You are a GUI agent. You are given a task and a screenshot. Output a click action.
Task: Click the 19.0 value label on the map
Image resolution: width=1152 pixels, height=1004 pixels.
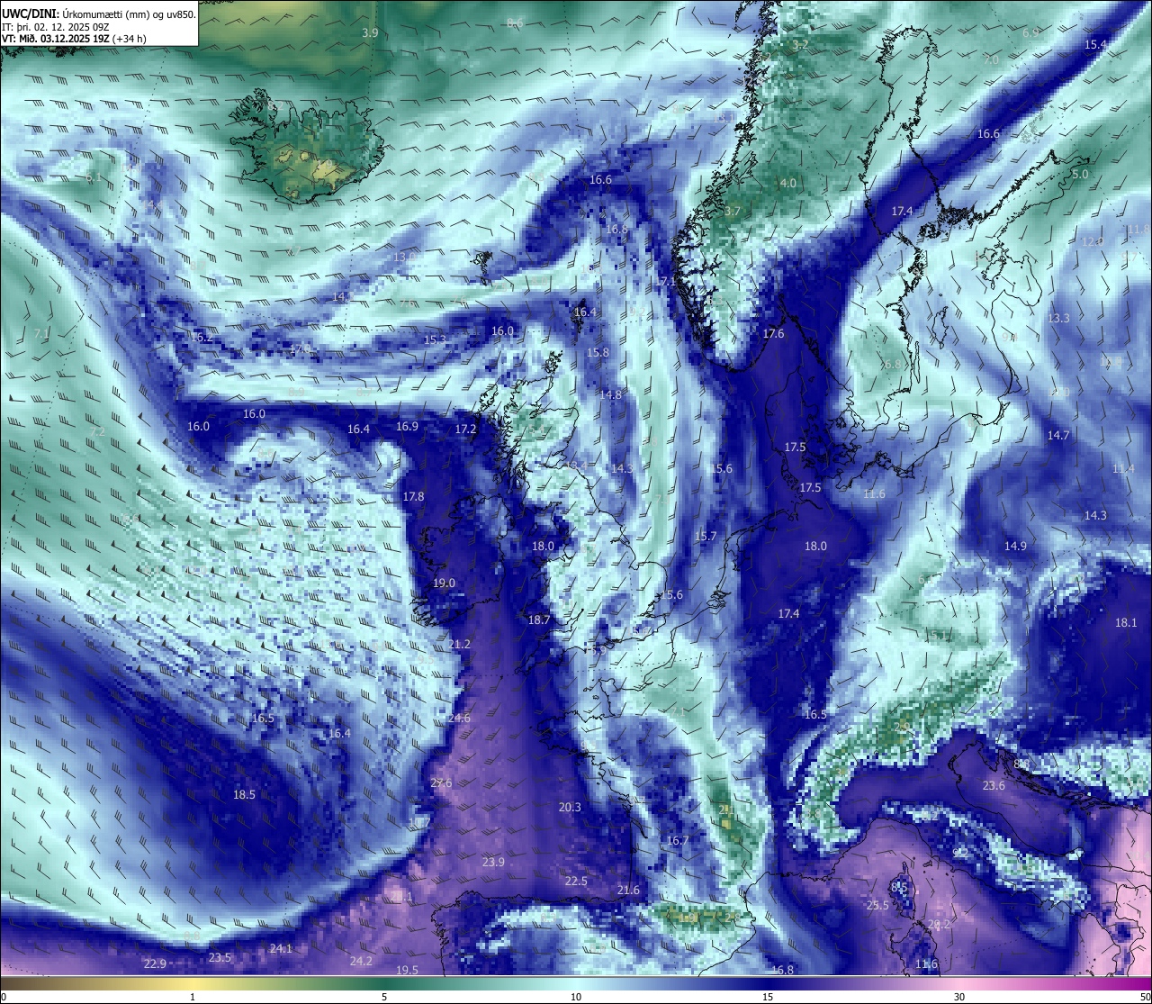pyautogui.click(x=444, y=583)
